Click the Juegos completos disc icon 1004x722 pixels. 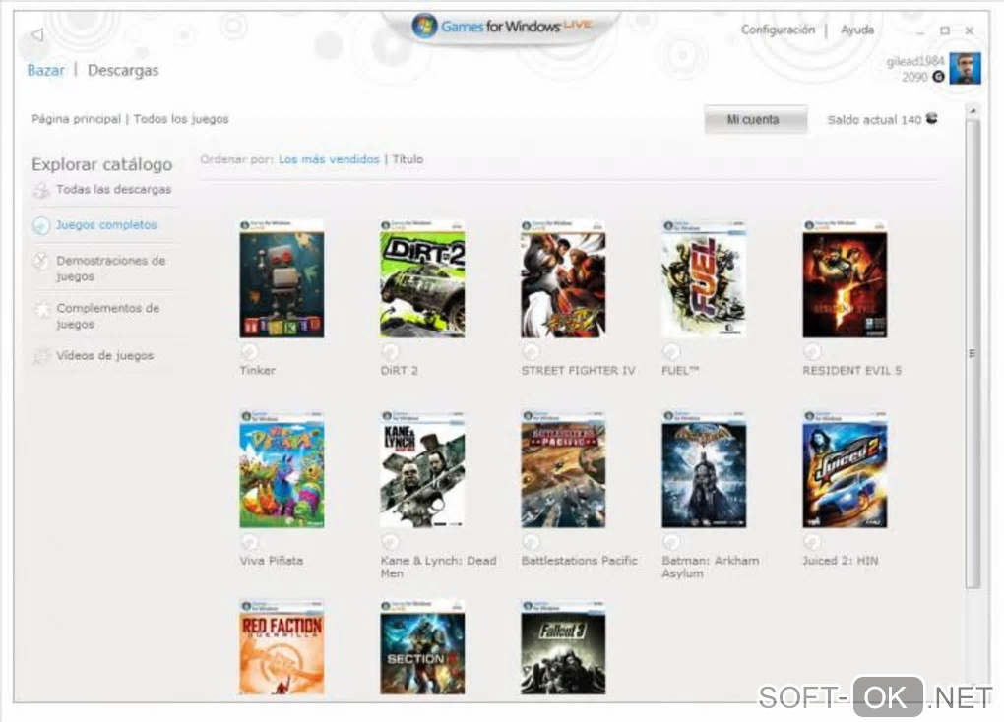(x=41, y=225)
